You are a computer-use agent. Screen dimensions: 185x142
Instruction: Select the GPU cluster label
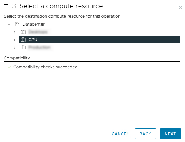[33, 40]
